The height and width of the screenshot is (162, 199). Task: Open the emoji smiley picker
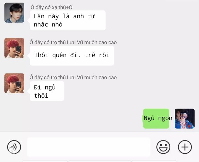pyautogui.click(x=163, y=147)
